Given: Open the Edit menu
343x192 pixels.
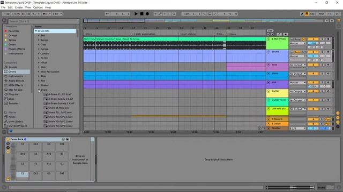Looking at the screenshot, I should 10,7.
